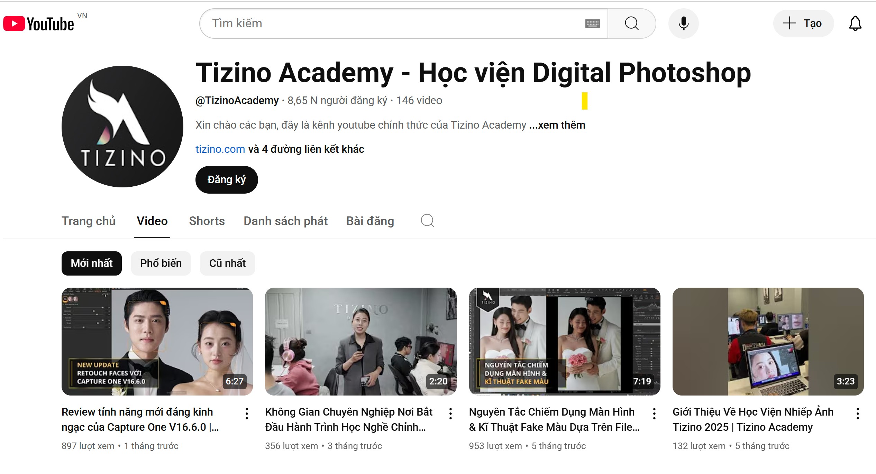The image size is (876, 474).
Task: Open more options for Capture One review video
Action: click(247, 413)
